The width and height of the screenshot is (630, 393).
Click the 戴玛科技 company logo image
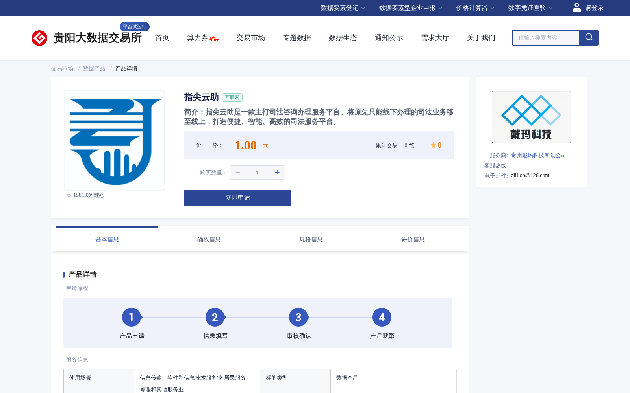tap(532, 117)
